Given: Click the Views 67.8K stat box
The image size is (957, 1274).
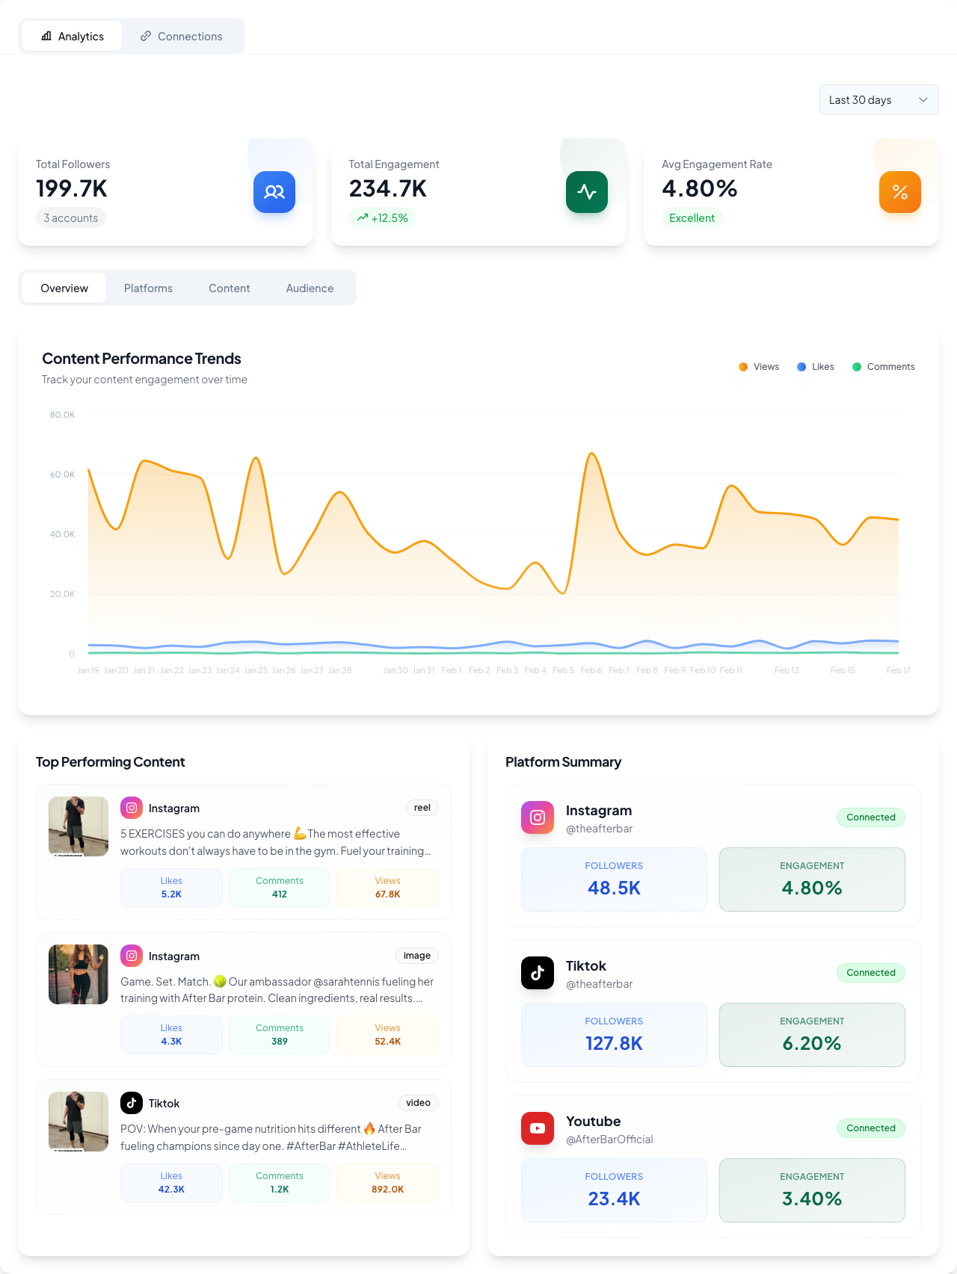Looking at the screenshot, I should pos(387,888).
